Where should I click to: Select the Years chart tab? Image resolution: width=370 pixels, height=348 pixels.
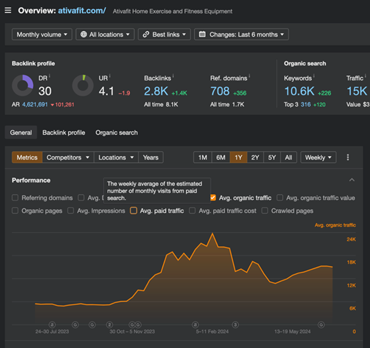pos(150,157)
